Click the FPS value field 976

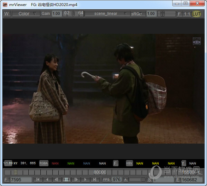click(x=117, y=179)
